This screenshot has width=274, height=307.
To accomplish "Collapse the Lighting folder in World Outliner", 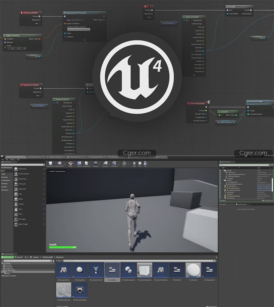I will point(224,171).
